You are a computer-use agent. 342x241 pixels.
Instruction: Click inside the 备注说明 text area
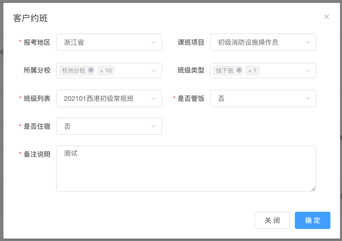click(x=186, y=168)
